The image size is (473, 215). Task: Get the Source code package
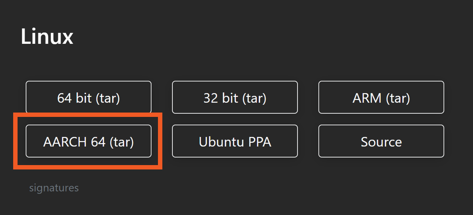(x=381, y=141)
